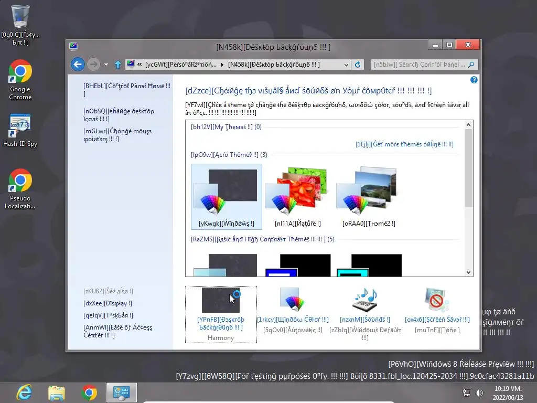Select the cyan-window high contrast theme
Viewport: 537px width, 403px height.
tap(369, 264)
